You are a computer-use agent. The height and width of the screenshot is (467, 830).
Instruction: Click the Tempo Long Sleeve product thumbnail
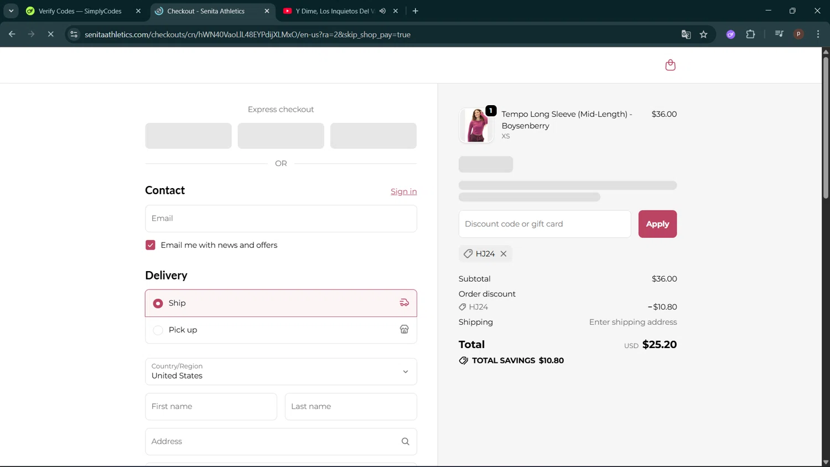pyautogui.click(x=476, y=125)
